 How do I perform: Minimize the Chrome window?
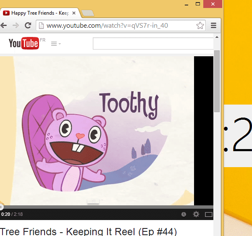tap(186, 4)
